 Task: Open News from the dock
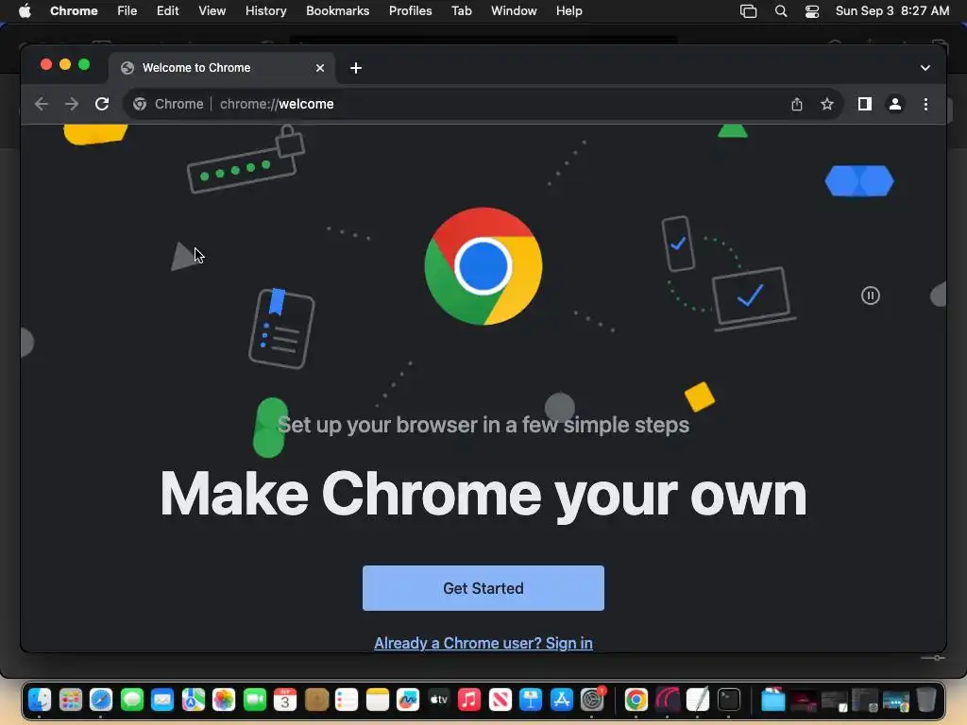click(500, 700)
